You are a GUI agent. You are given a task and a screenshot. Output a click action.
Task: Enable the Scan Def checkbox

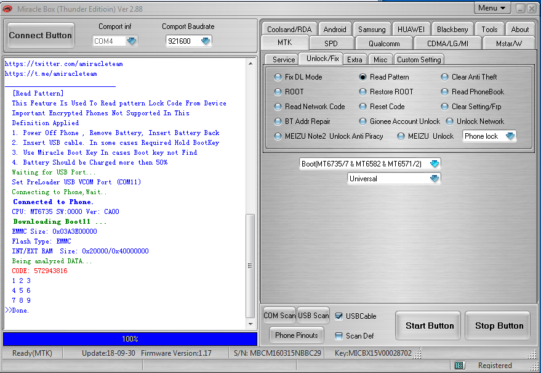coord(339,336)
